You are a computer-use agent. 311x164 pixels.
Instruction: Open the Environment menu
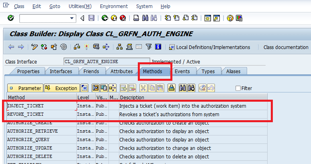(x=114, y=6)
